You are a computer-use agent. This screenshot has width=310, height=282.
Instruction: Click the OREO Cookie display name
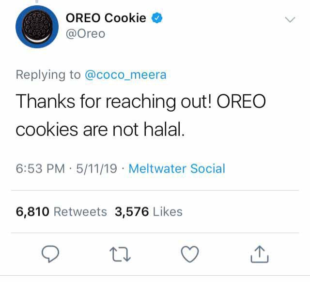click(x=106, y=18)
